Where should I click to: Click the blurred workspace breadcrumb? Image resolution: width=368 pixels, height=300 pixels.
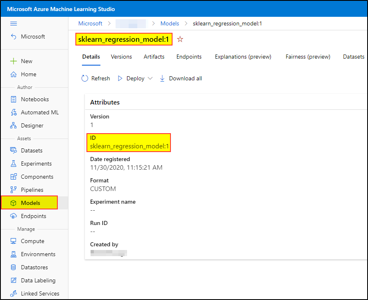[131, 24]
